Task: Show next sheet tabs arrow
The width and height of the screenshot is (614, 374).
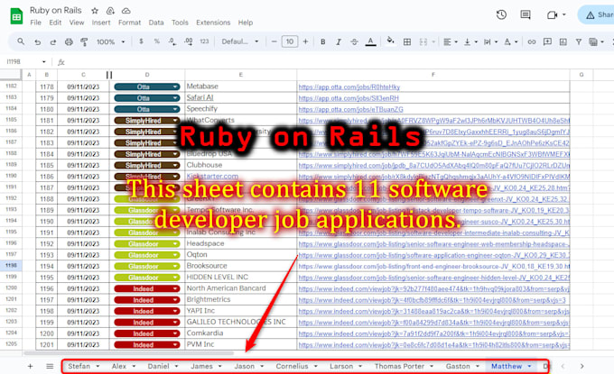Action: pyautogui.click(x=581, y=366)
